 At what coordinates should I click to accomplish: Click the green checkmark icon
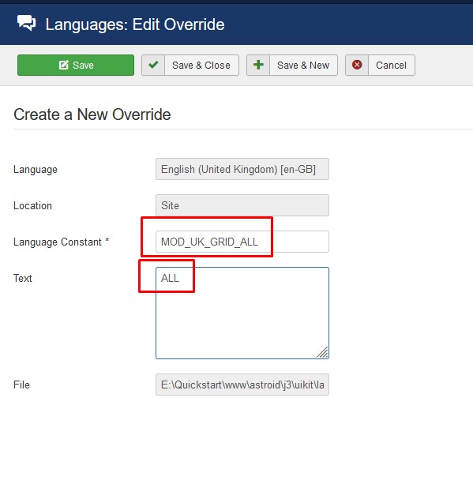[153, 65]
